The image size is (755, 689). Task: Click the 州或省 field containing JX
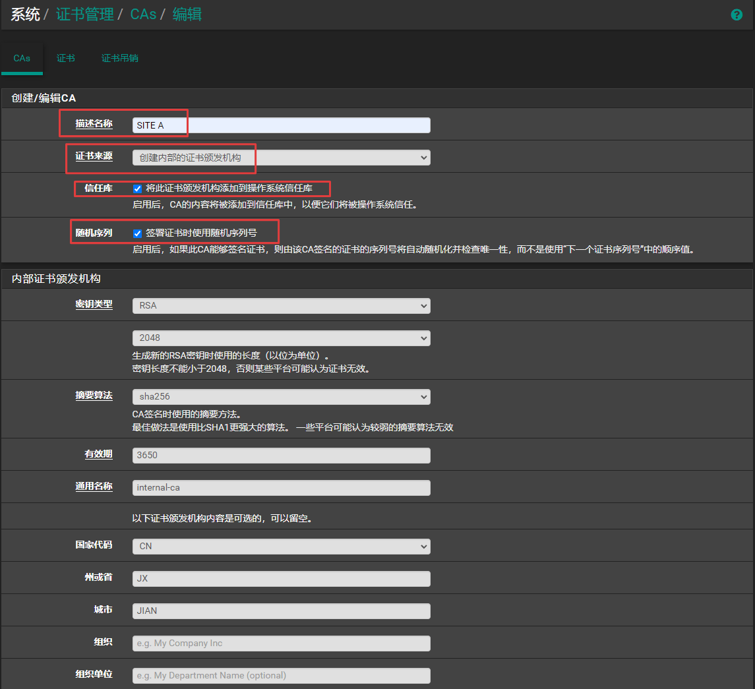coord(281,579)
